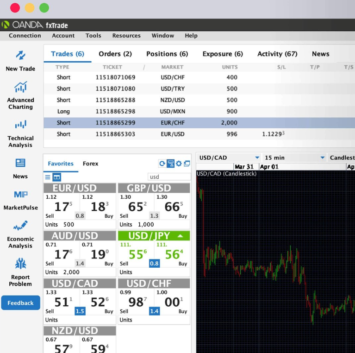Select the Trades (6) tab

pyautogui.click(x=68, y=54)
